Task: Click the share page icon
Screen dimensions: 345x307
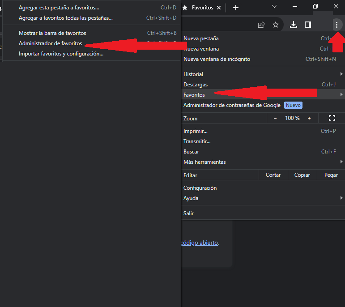Action: point(261,25)
